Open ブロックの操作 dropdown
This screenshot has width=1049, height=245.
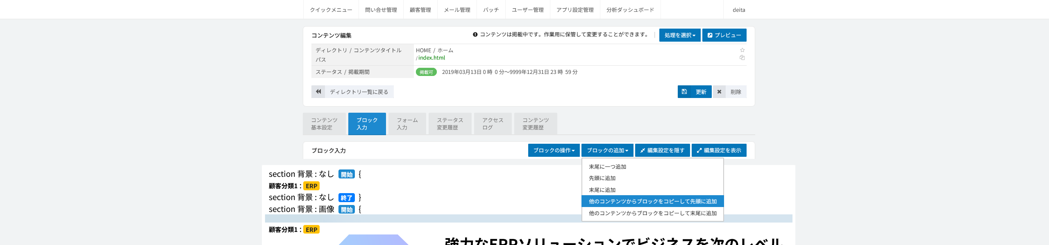[x=554, y=150]
